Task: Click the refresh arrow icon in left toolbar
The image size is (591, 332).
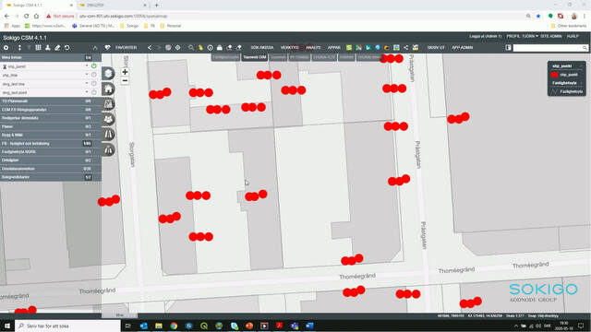Action: point(66,48)
